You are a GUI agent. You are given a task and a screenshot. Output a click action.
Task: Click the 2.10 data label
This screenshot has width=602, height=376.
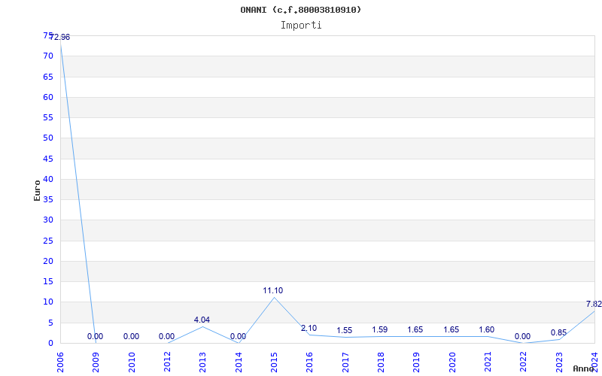click(309, 328)
